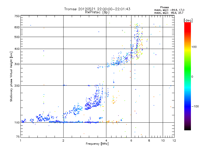Click the y-axis '600' tick label
The image size is (205, 153).
(x=17, y=27)
